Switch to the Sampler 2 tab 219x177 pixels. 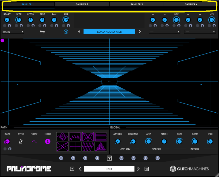pyautogui.click(x=82, y=4)
